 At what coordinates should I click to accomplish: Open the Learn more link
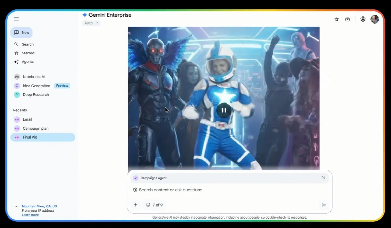(x=30, y=215)
